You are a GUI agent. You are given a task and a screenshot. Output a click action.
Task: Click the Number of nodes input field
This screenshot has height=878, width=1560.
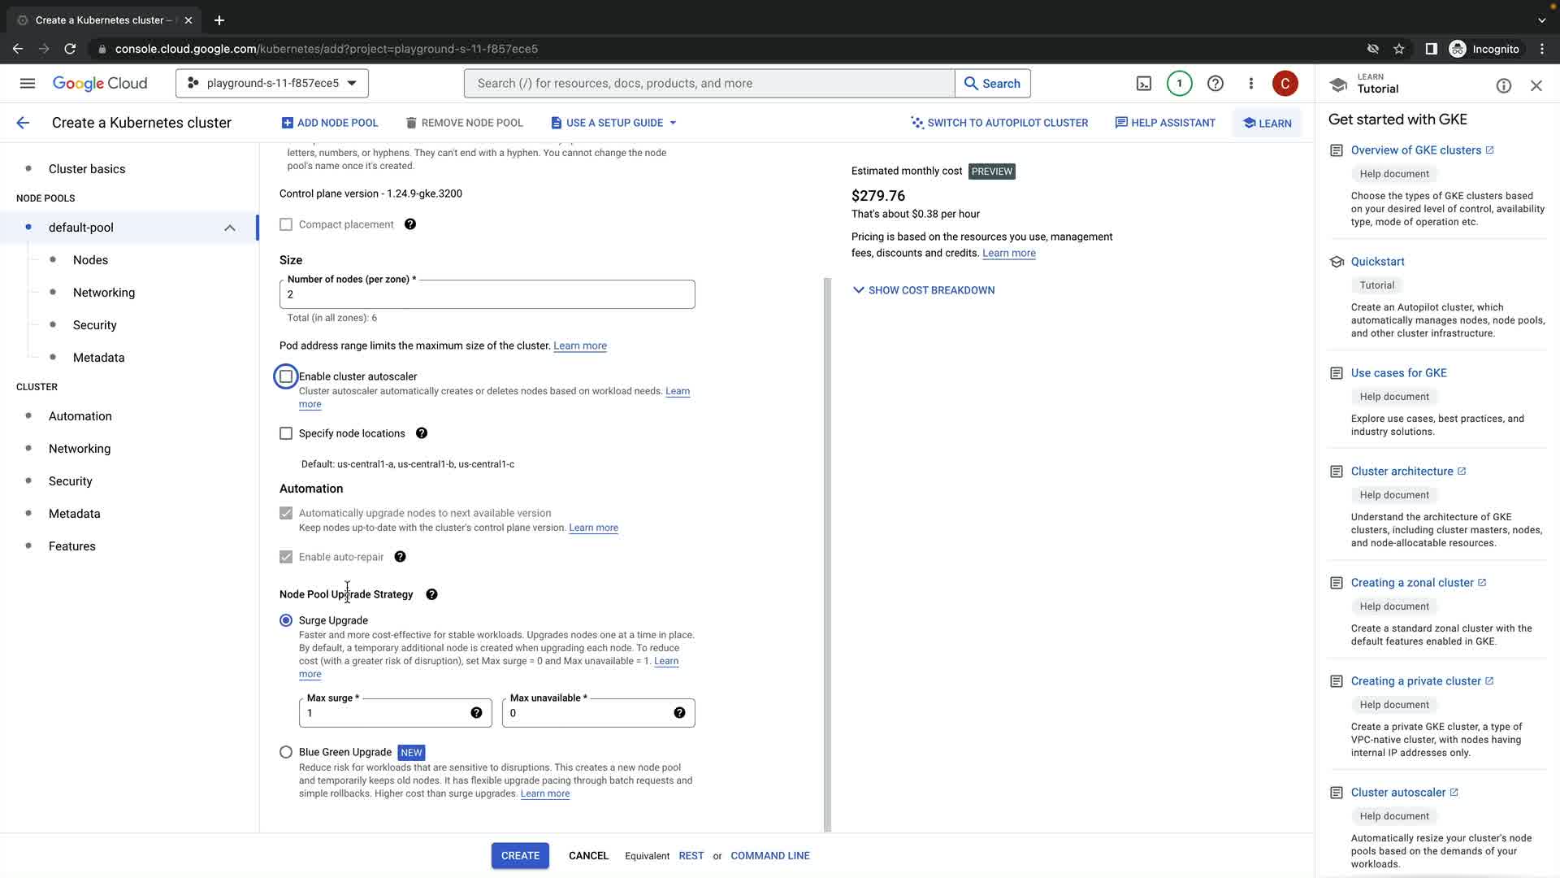coord(487,295)
